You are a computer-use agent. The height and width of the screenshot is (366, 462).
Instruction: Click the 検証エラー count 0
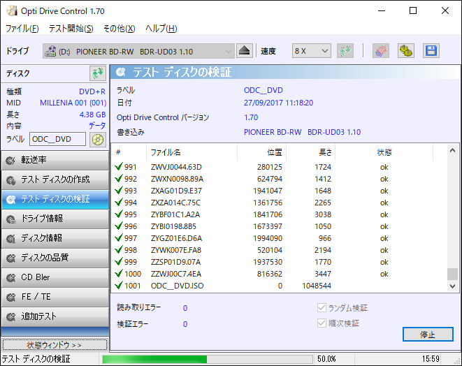click(185, 324)
